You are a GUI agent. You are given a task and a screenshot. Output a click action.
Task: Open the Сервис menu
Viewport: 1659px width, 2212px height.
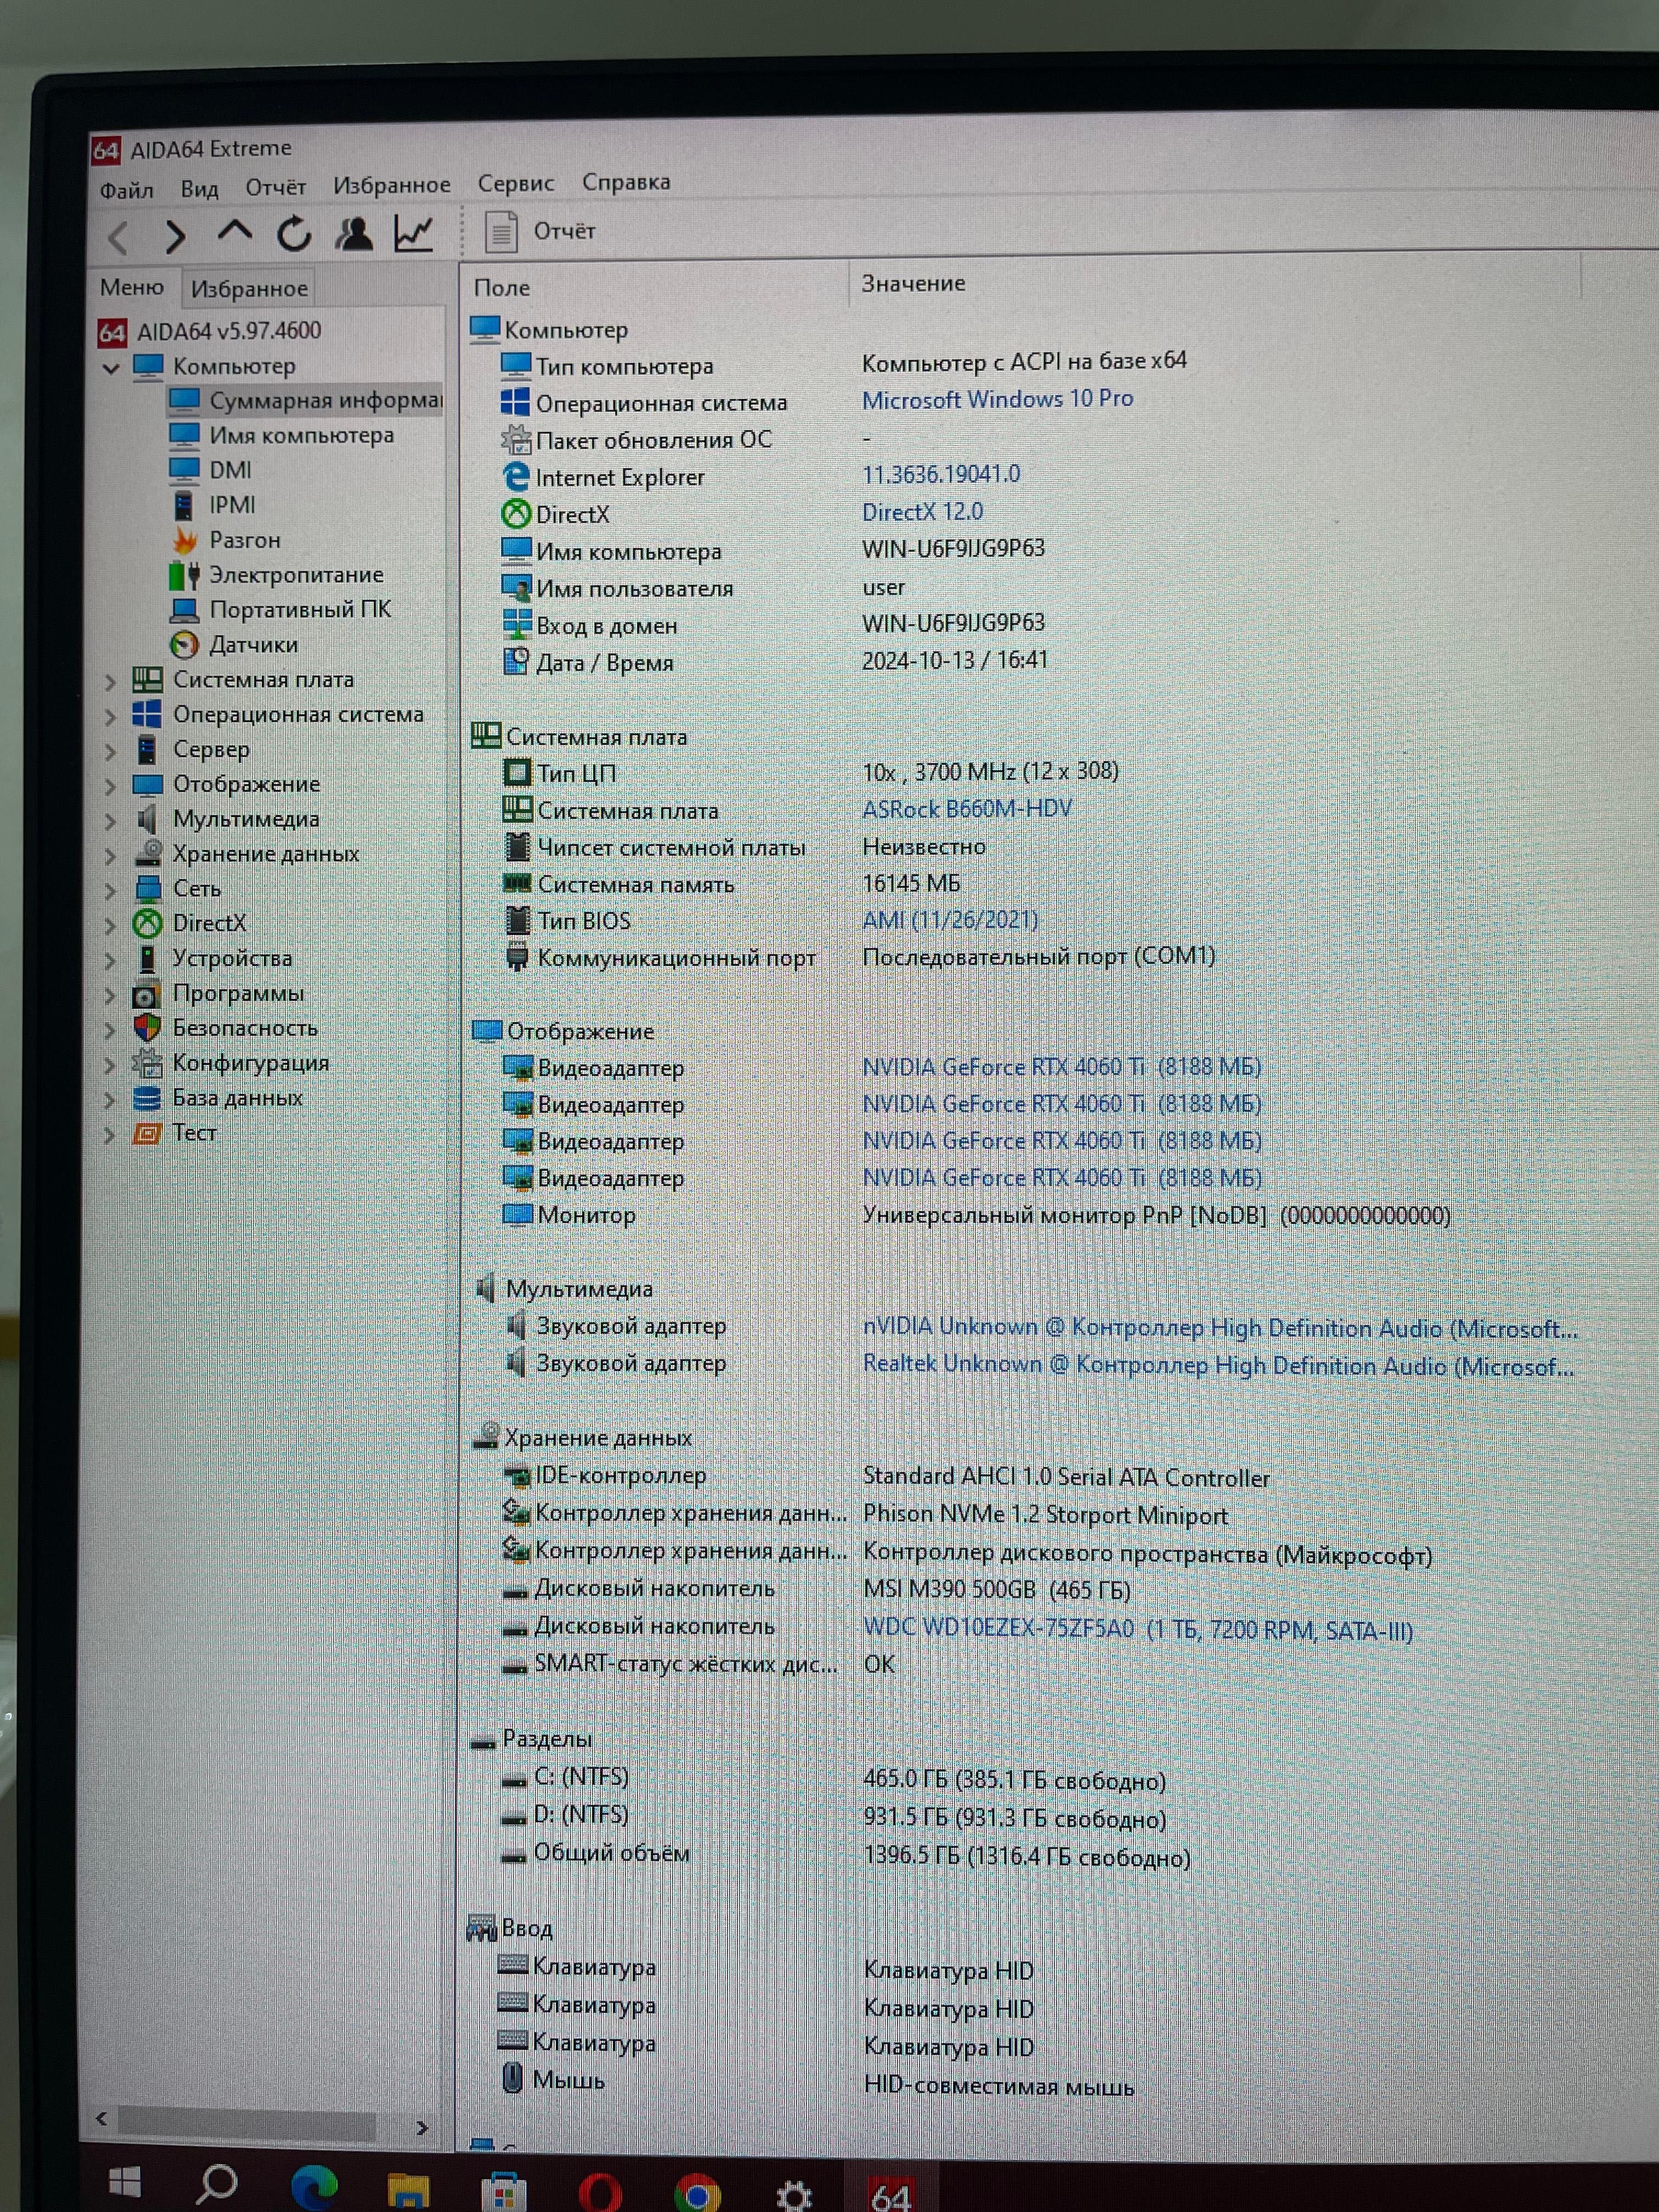[x=515, y=183]
